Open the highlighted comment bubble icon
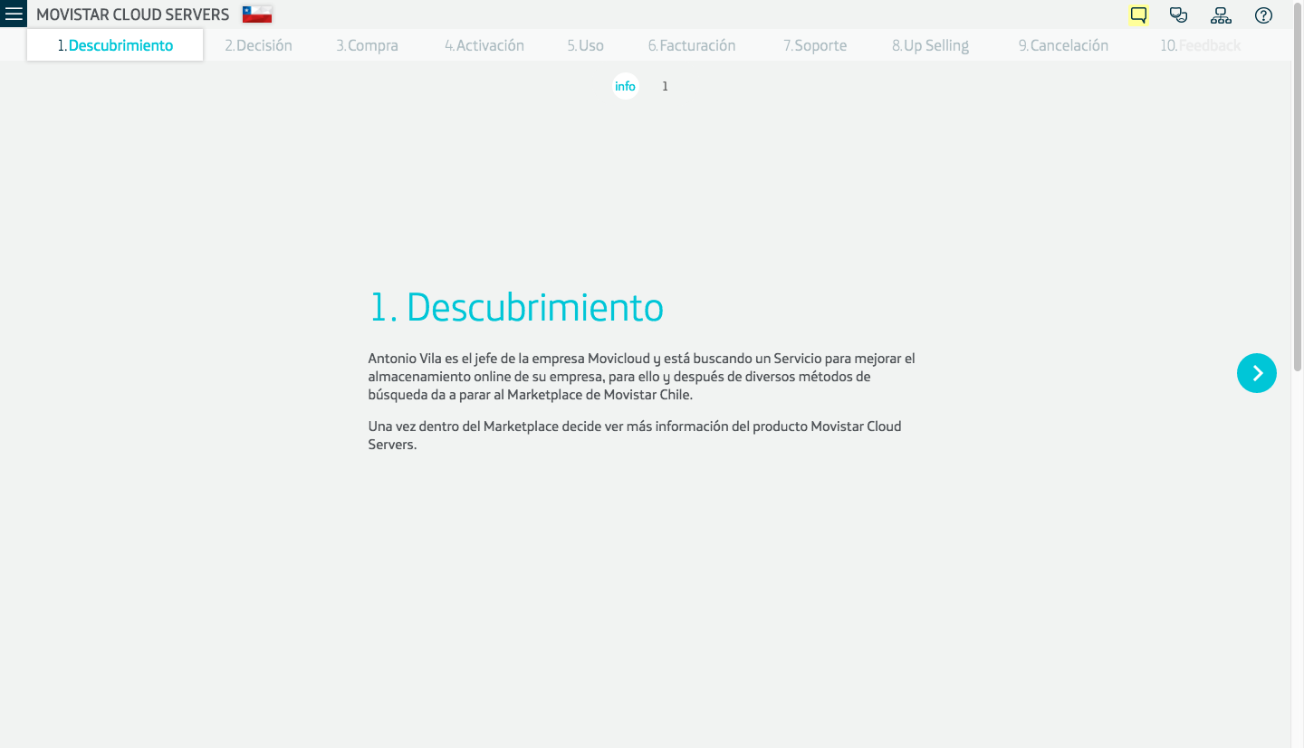The height and width of the screenshot is (748, 1304). (x=1138, y=15)
